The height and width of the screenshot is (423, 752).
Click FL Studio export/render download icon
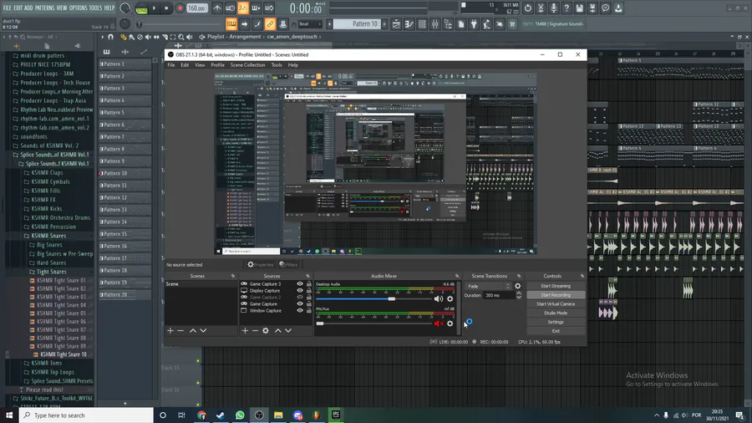coord(618,8)
